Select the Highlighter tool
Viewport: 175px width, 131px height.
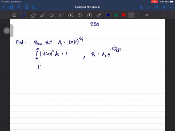coord(43,15)
